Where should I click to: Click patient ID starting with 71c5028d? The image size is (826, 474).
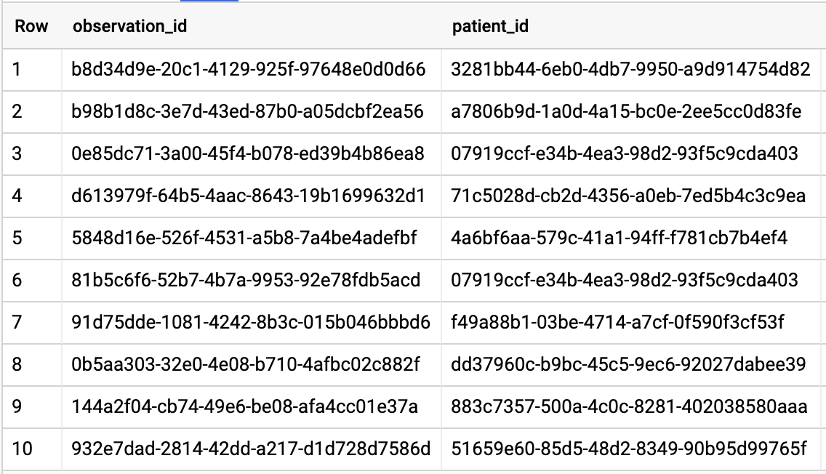pos(628,196)
